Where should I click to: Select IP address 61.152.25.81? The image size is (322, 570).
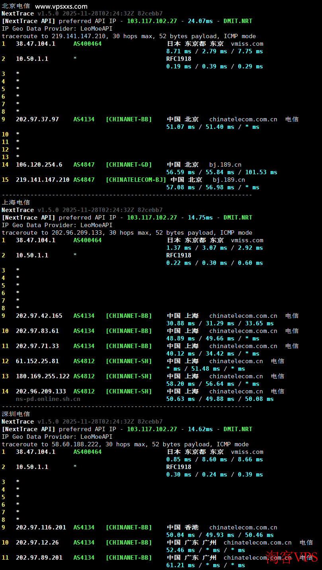(x=37, y=361)
